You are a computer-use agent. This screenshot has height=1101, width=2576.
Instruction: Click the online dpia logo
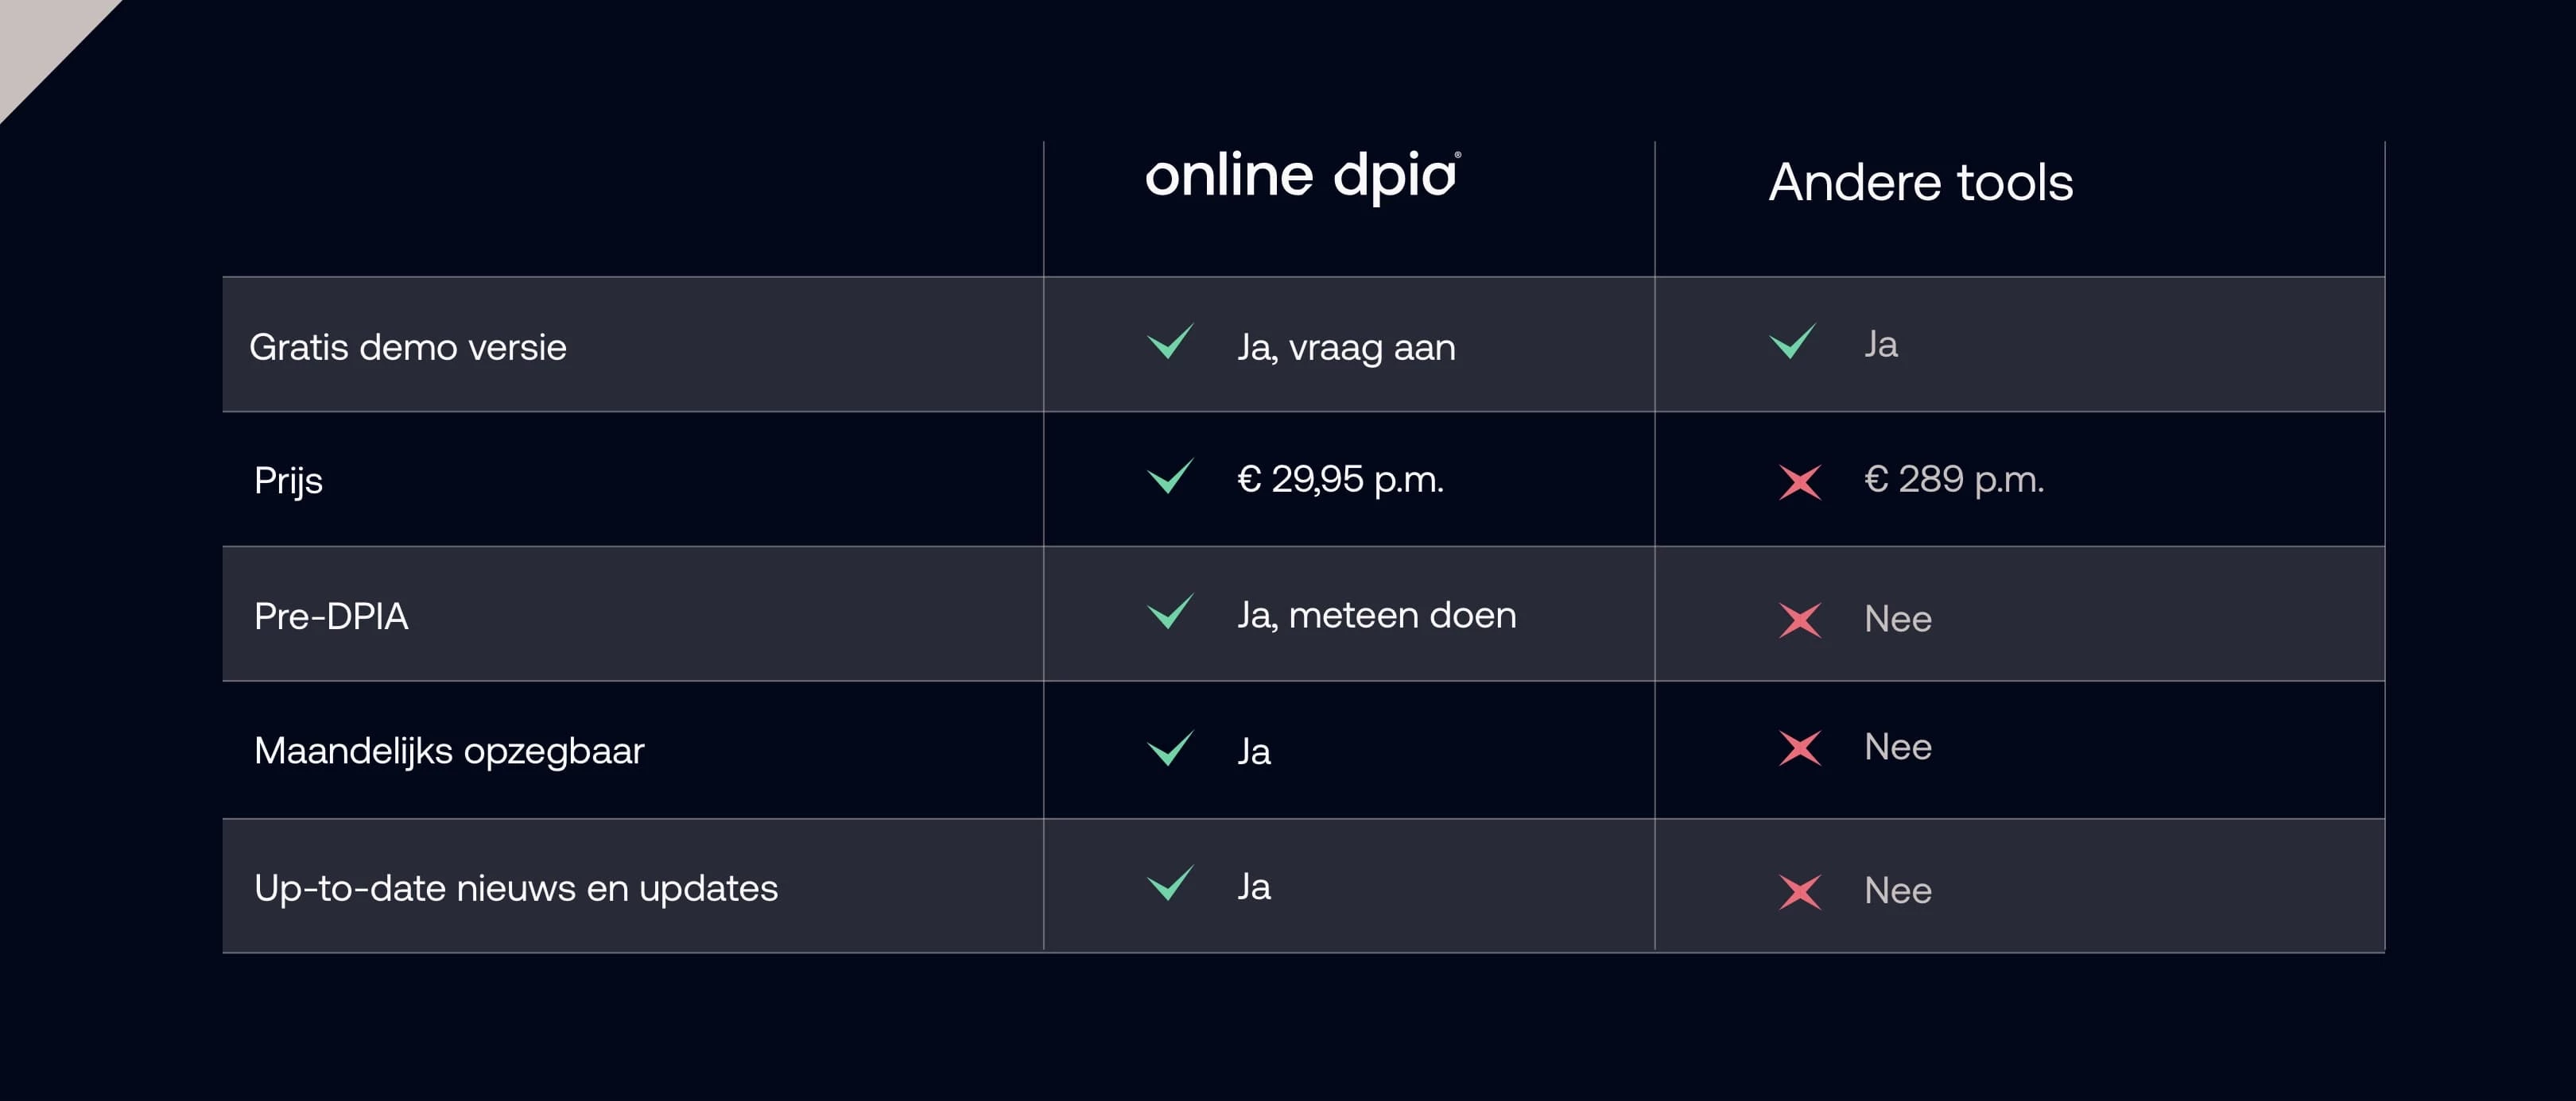[1302, 177]
